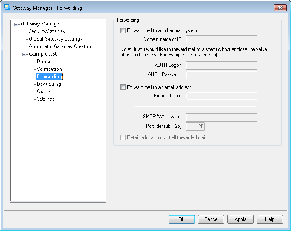
Task: Enable Forward mail to another mail system
Action: [123, 30]
